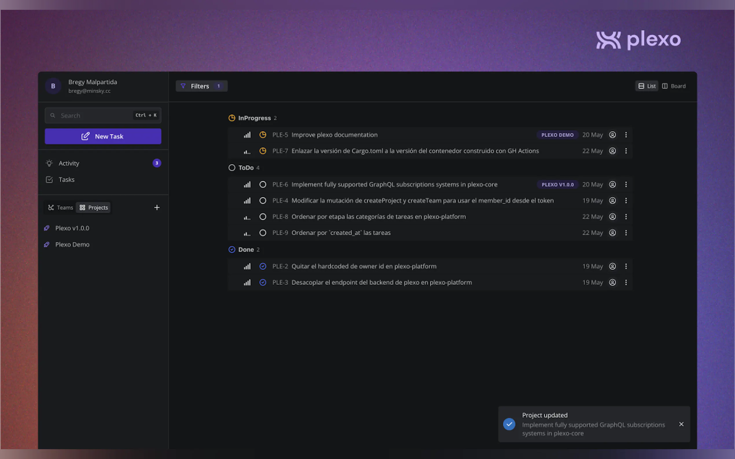The image size is (735, 459).
Task: Click plus icon to add new project
Action: 157,208
